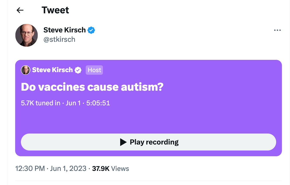Click the 12:30 PM tweet timestamp

pyautogui.click(x=30, y=169)
